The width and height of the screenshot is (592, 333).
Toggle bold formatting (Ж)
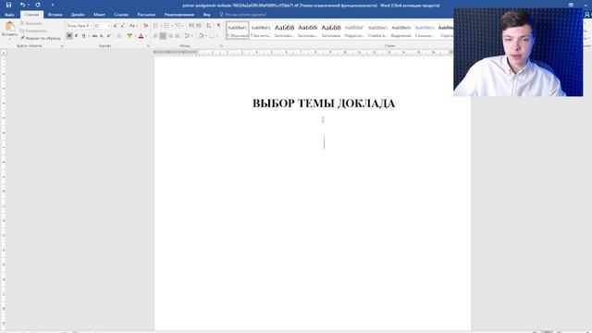[x=69, y=36]
